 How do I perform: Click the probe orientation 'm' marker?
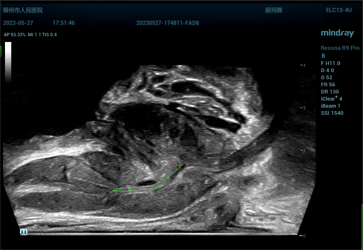23,232
